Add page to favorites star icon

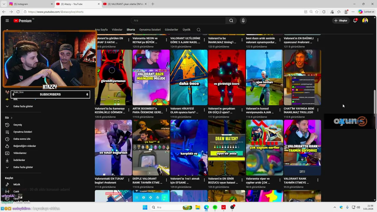tap(317, 12)
